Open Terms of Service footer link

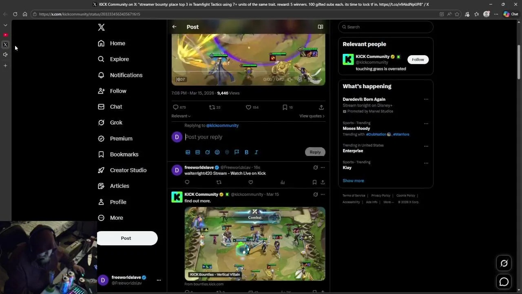(354, 196)
